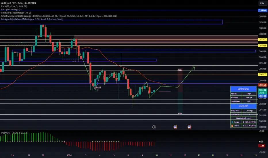Click the 2036.28 red EMA price label
This screenshot has width=268, height=158.
[x=263, y=85]
